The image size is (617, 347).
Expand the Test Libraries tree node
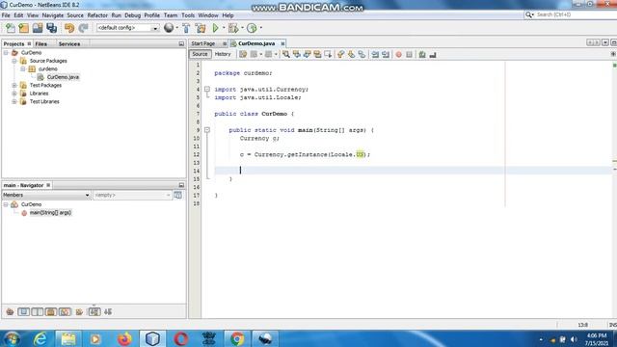14,101
